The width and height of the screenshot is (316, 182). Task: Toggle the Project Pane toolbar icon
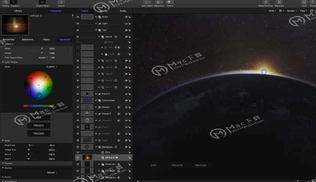tap(42, 2)
